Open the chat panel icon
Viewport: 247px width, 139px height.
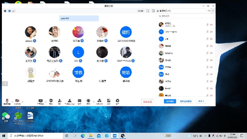[x=80, y=101]
